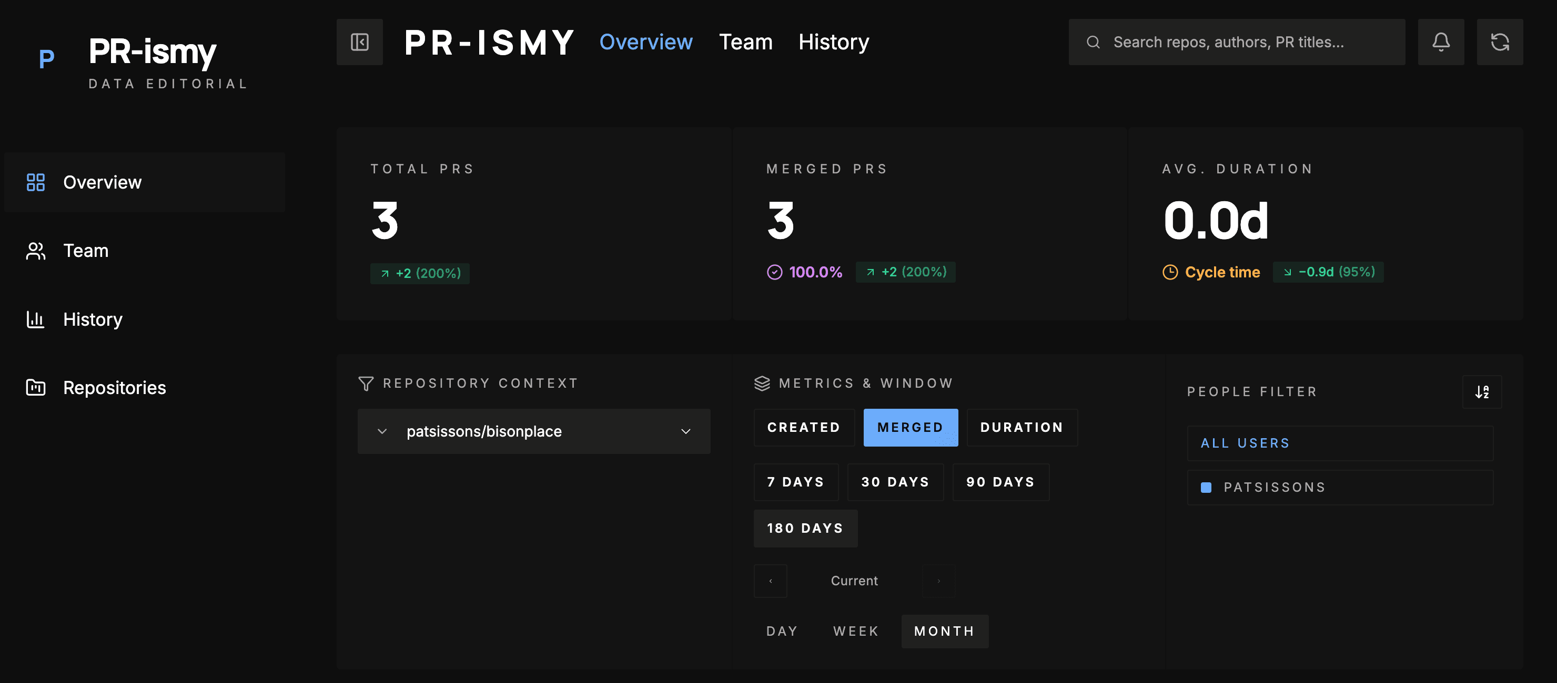The width and height of the screenshot is (1557, 683).
Task: Switch metrics to CREATED
Action: 804,427
